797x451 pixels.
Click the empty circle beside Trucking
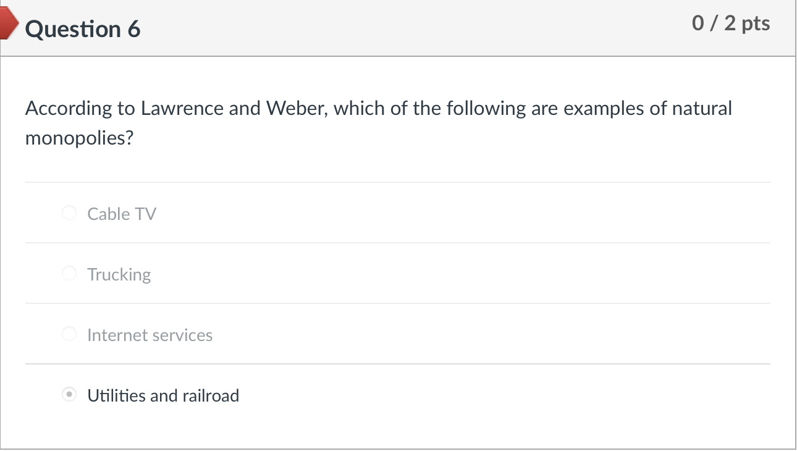pyautogui.click(x=69, y=273)
